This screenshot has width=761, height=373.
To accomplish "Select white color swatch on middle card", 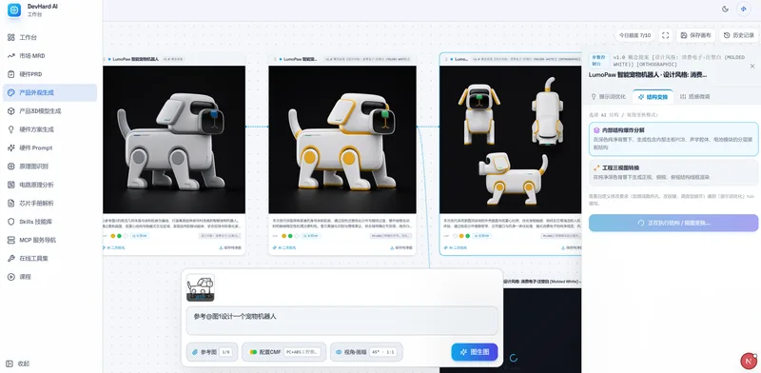I will (x=296, y=236).
